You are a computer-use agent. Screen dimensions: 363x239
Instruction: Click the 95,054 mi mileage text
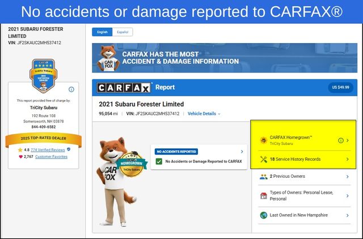coord(108,114)
